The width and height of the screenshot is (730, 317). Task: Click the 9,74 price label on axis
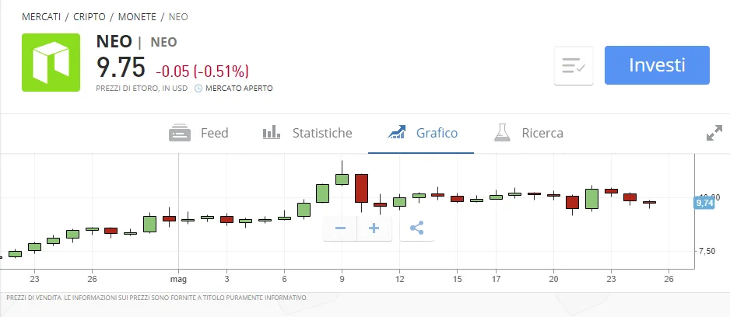[x=704, y=203]
